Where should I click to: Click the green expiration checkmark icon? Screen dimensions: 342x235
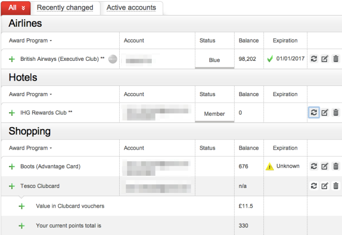click(270, 59)
